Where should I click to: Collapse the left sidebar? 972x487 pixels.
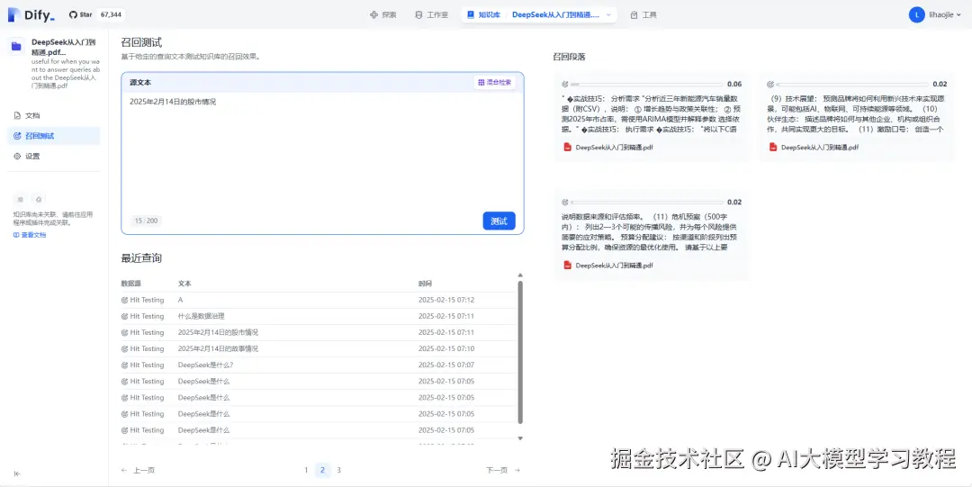[x=17, y=473]
